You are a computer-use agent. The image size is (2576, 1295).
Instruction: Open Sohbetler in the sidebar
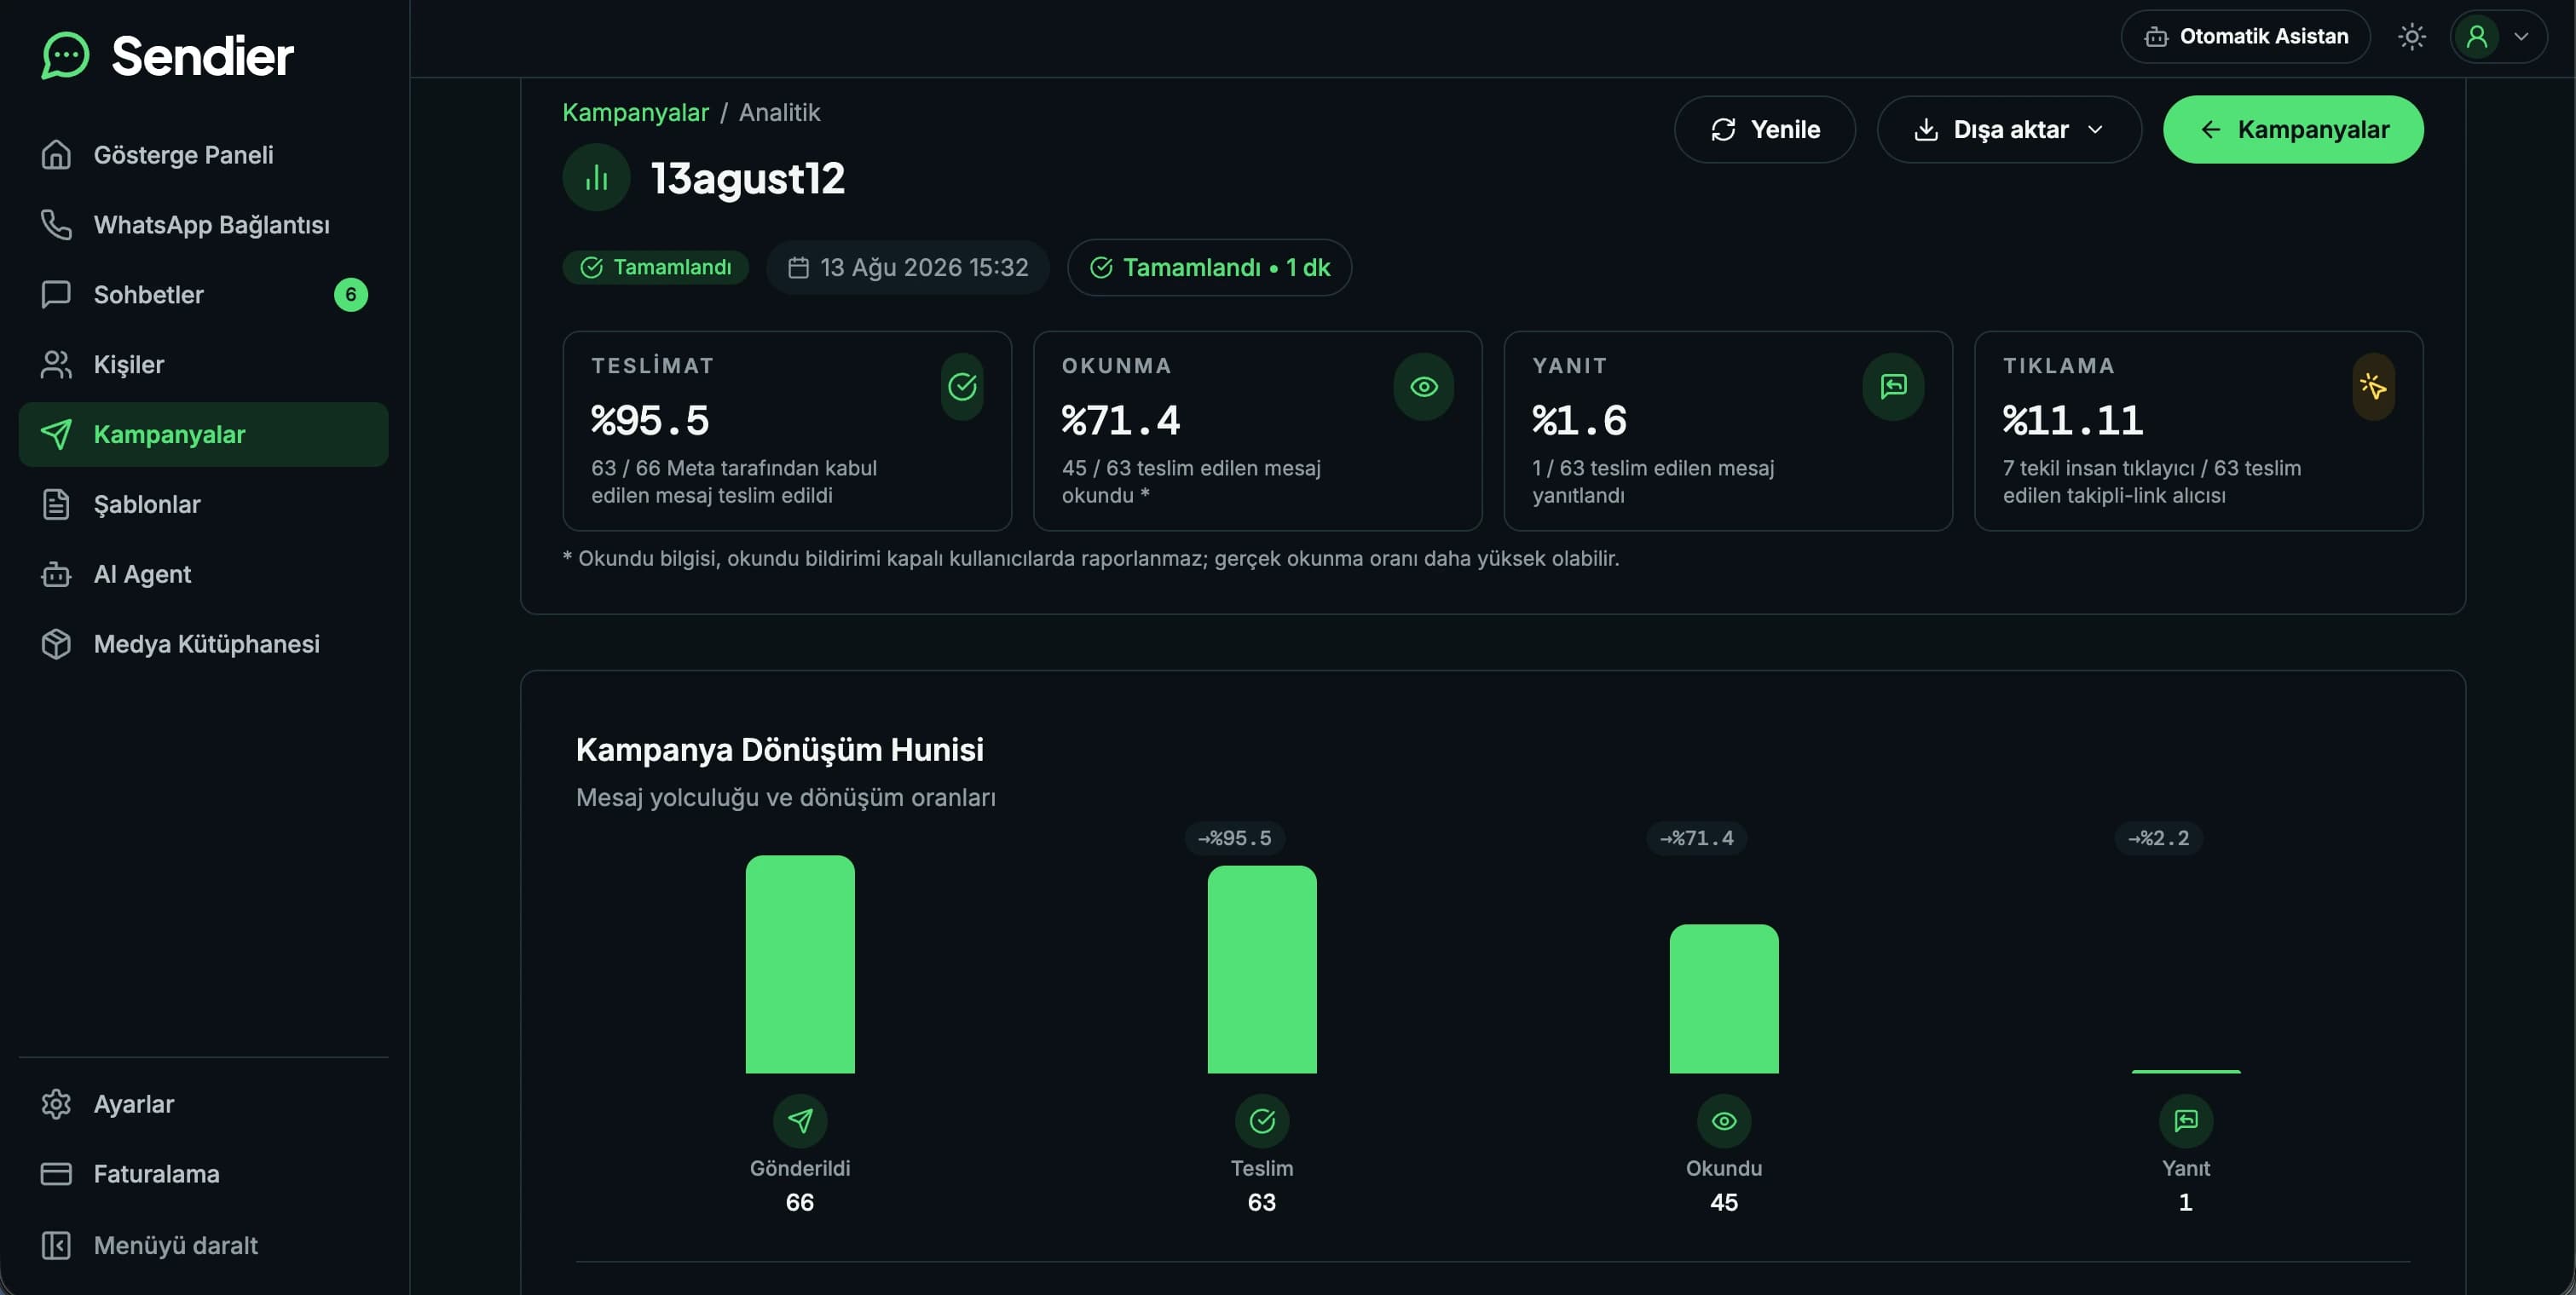(203, 295)
